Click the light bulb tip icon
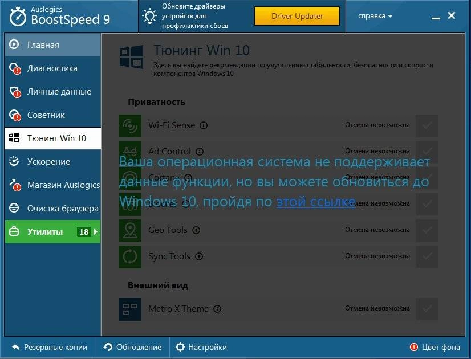471x359 pixels. 149,16
